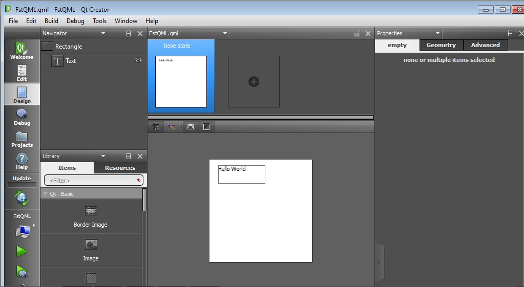The width and height of the screenshot is (524, 287).
Task: Open the Edit menu
Action: click(31, 20)
